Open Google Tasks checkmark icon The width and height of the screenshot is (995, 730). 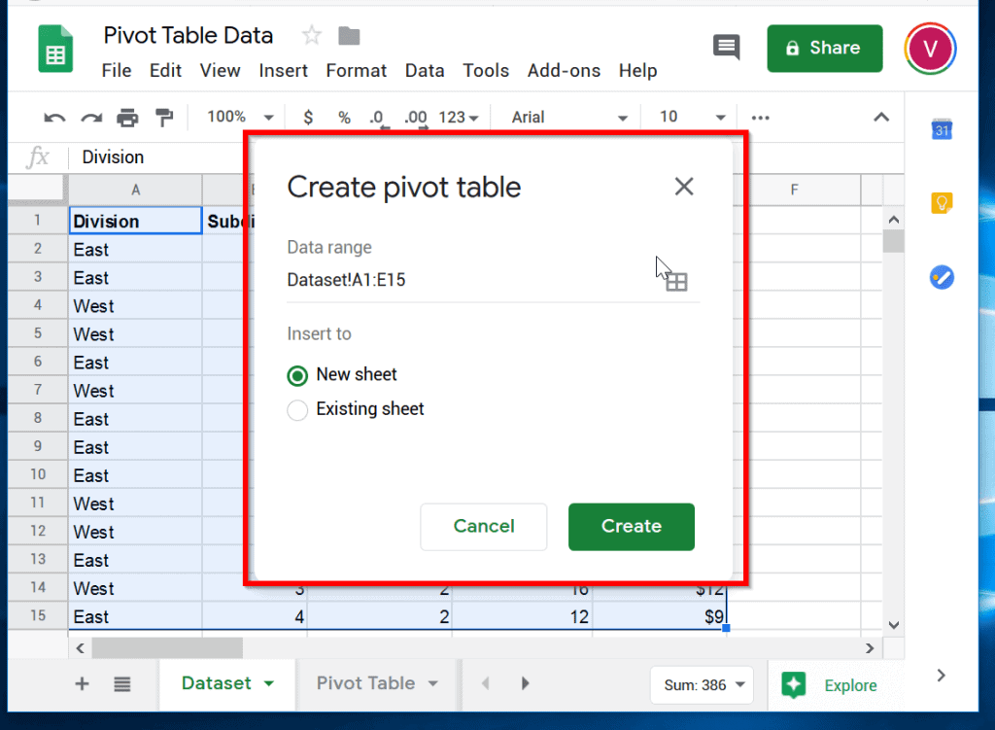click(x=942, y=277)
